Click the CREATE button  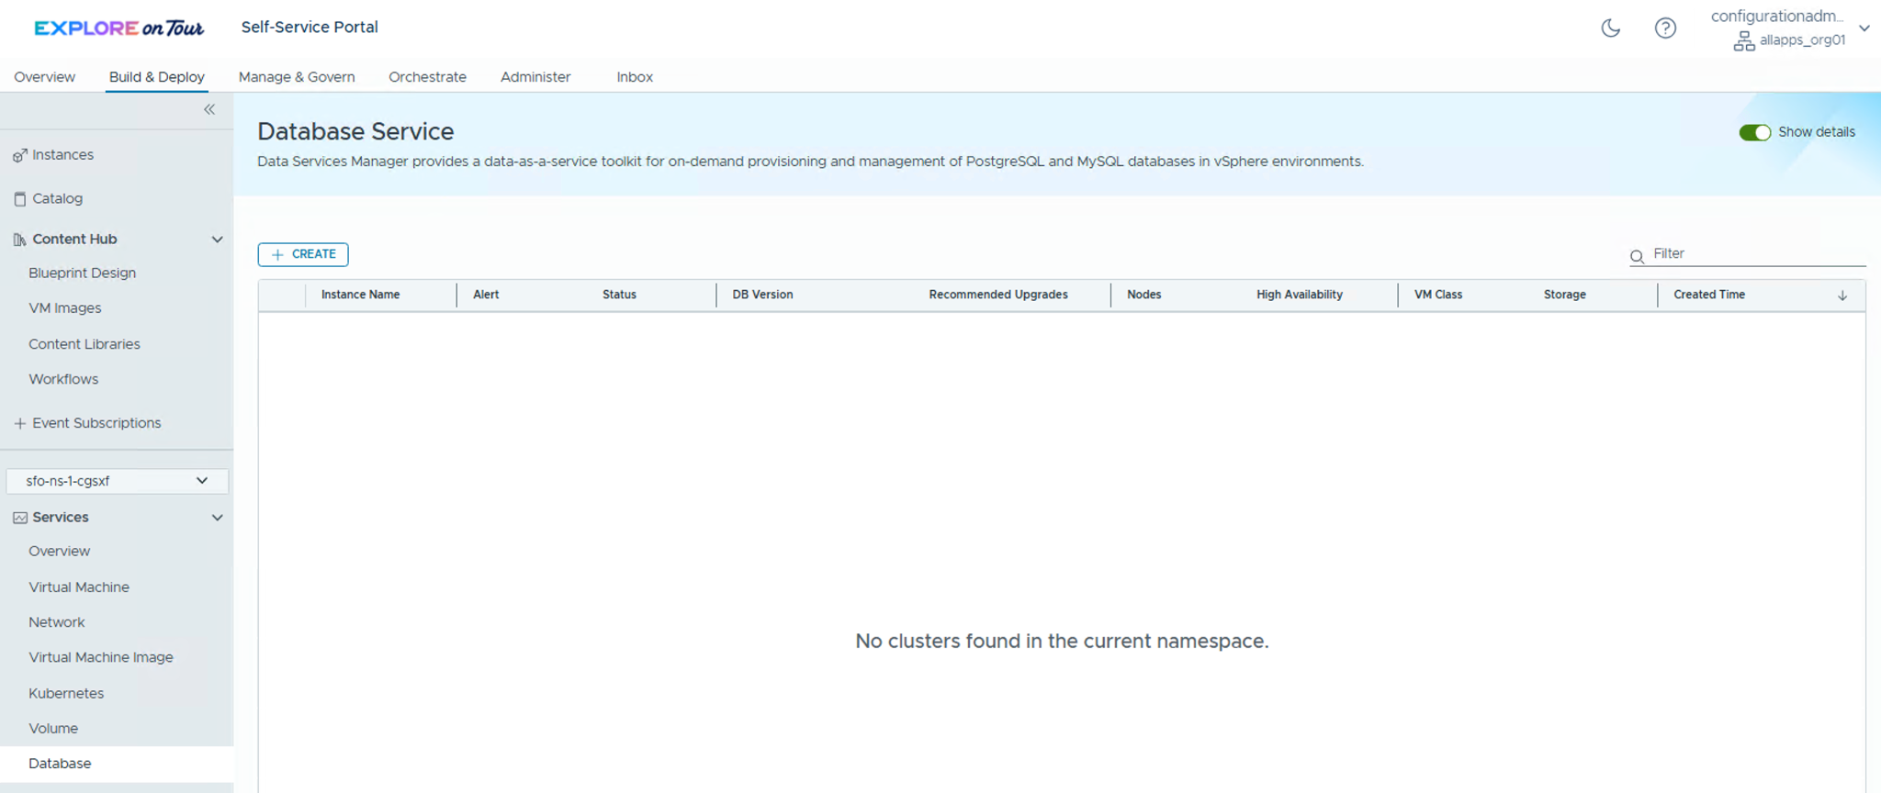pos(303,254)
